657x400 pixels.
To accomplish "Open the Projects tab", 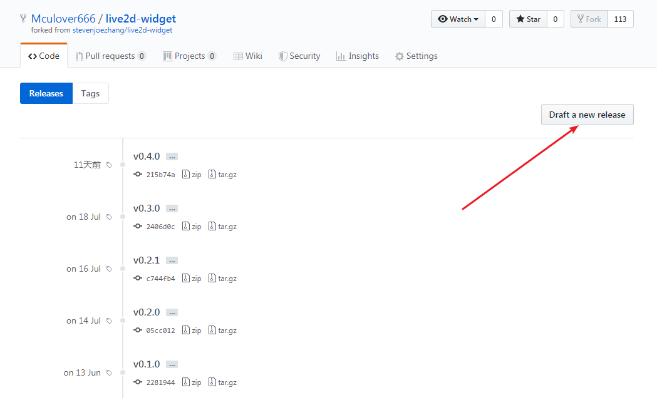I will point(189,56).
